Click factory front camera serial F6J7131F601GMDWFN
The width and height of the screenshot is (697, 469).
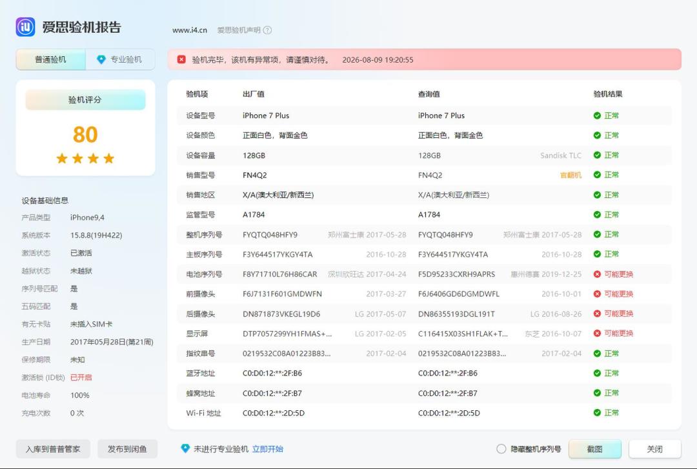tap(282, 294)
